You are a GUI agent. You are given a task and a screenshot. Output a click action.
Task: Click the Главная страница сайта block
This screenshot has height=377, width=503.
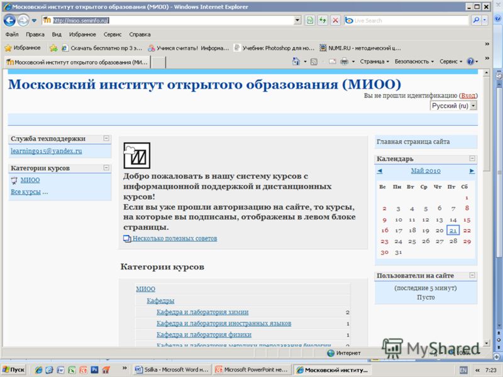point(426,142)
